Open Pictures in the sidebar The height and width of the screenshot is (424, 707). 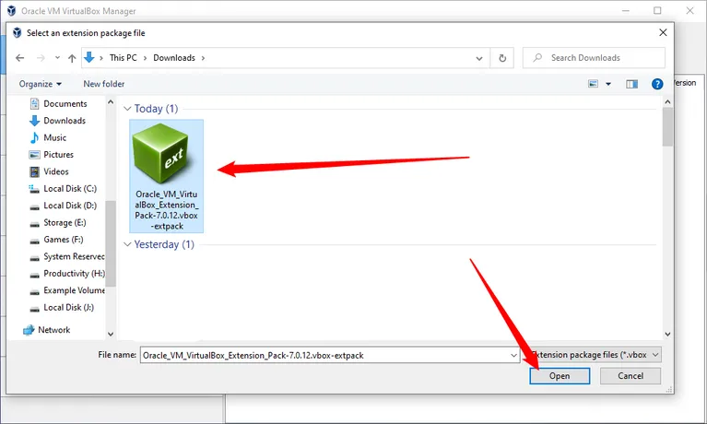[x=51, y=155]
